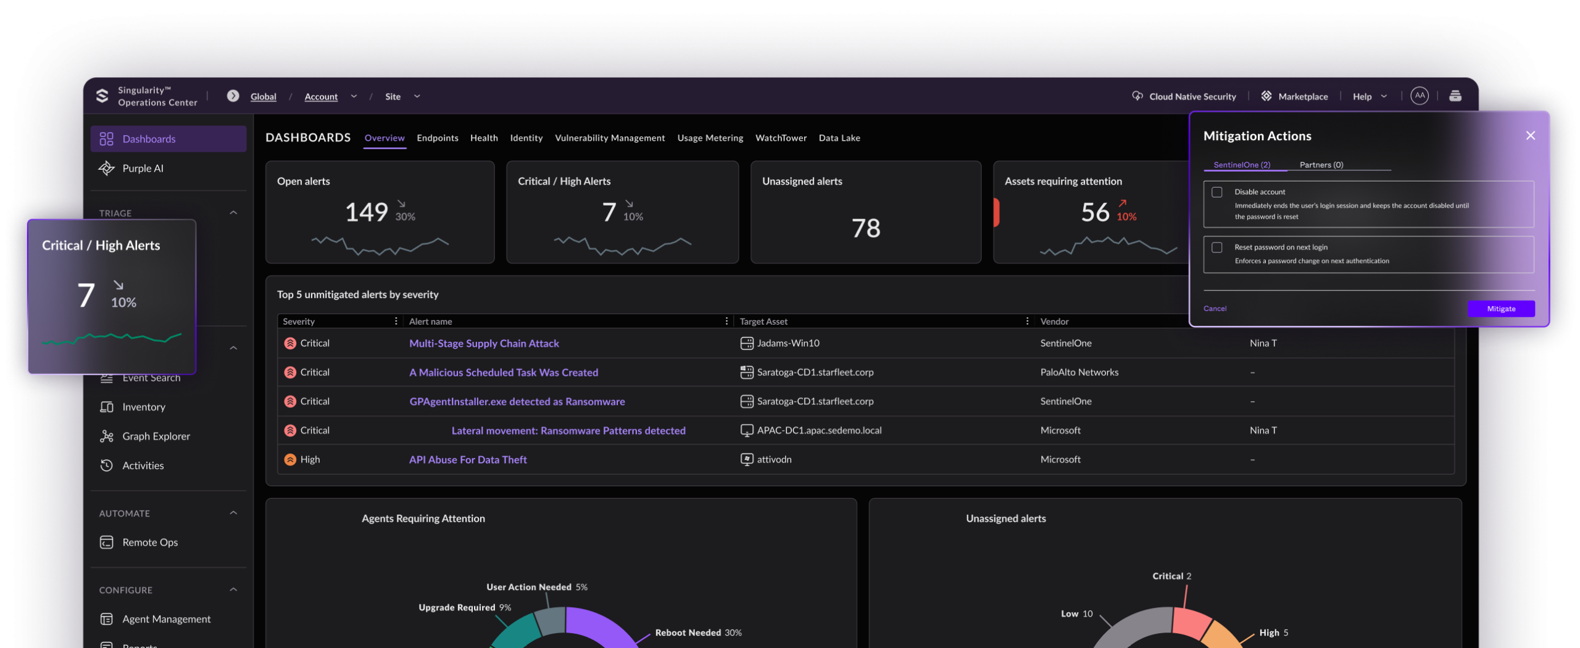Screen dimensions: 1580x648
Task: Click the stacked layers icon in header
Action: tap(1455, 96)
